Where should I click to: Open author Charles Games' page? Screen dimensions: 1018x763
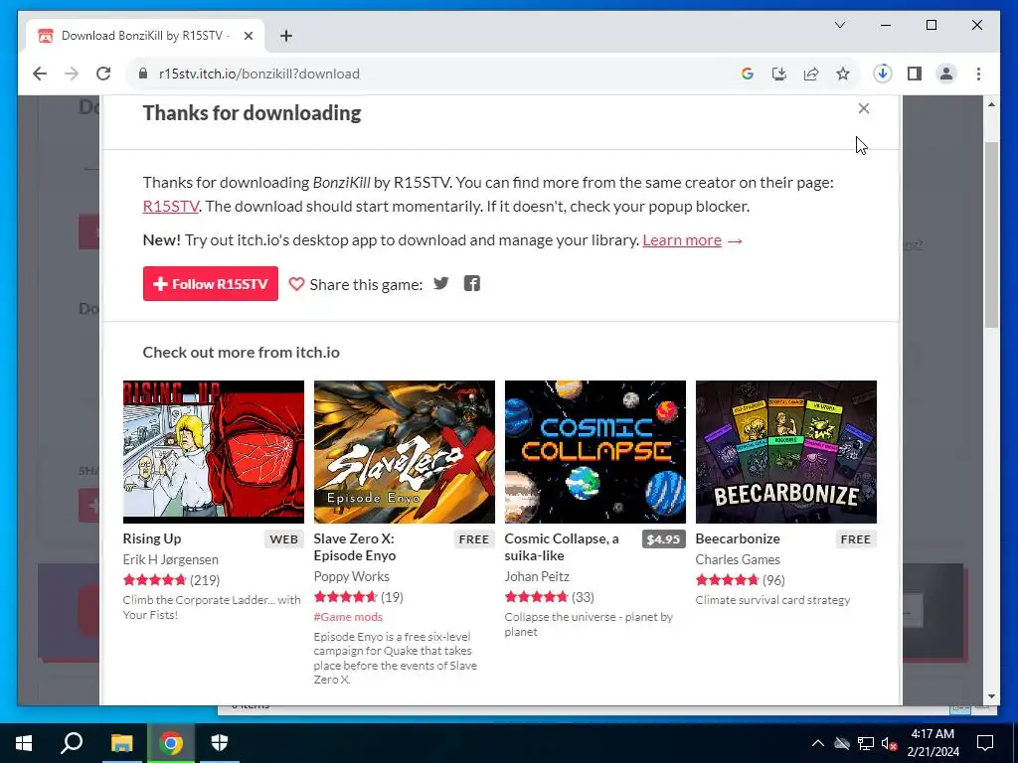[738, 559]
